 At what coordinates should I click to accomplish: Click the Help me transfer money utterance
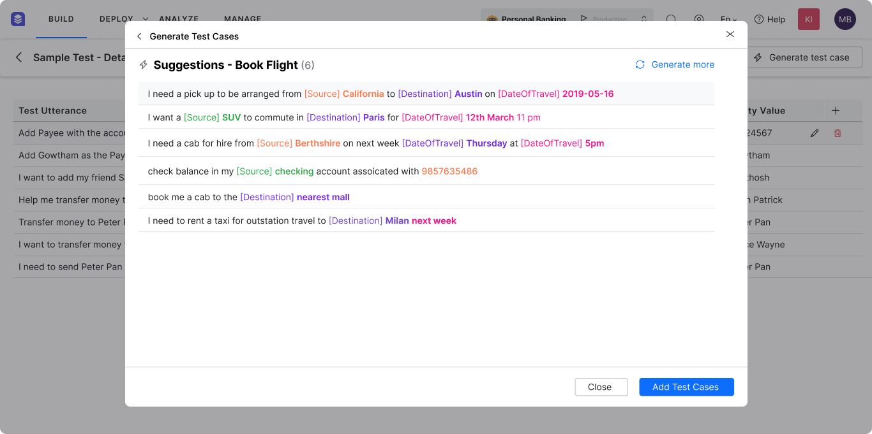tap(71, 200)
